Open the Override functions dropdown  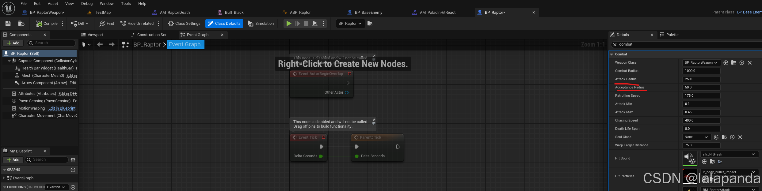[56, 187]
